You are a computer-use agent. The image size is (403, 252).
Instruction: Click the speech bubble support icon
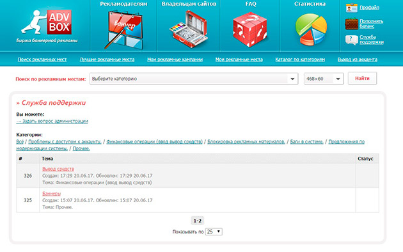point(352,40)
